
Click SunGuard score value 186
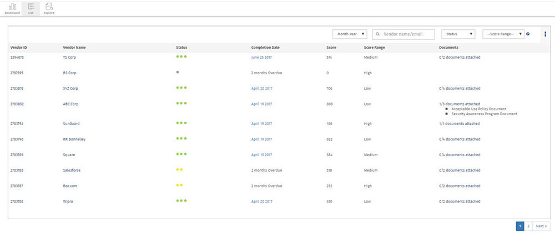click(330, 124)
